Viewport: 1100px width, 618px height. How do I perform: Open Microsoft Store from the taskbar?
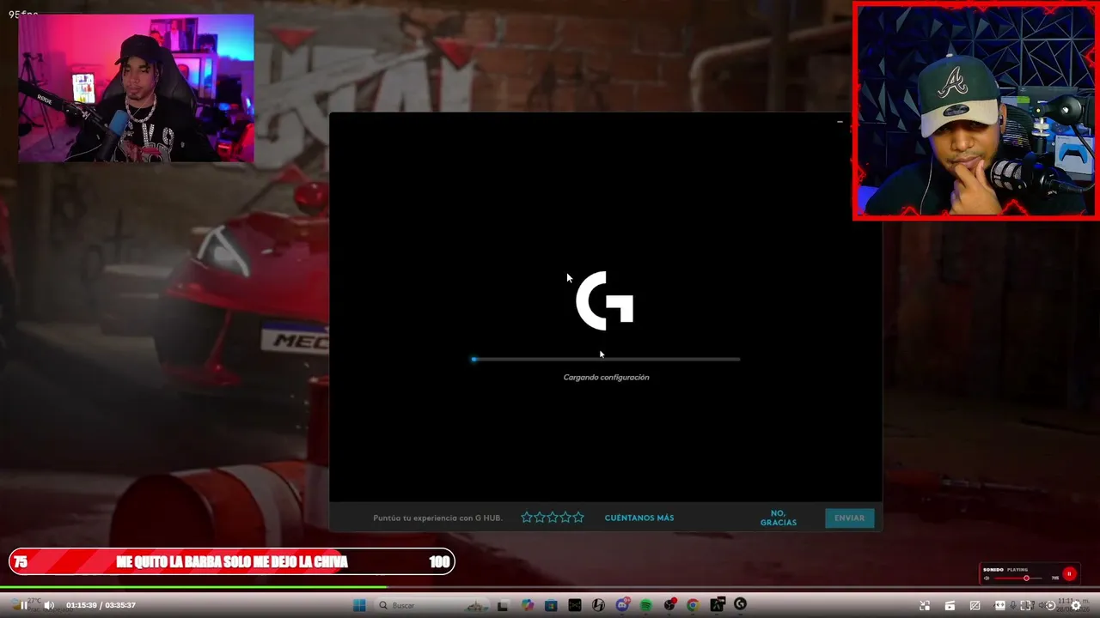pyautogui.click(x=551, y=605)
